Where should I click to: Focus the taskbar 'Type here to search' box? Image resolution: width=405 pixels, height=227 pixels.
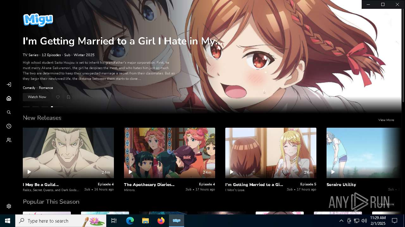(x=61, y=221)
